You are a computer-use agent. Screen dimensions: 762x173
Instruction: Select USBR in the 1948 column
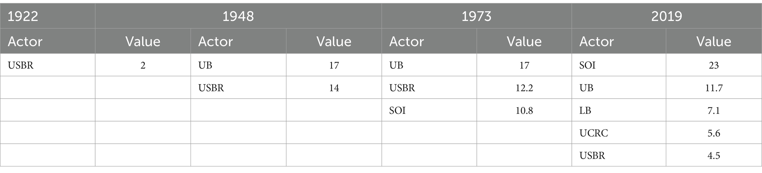pyautogui.click(x=238, y=88)
